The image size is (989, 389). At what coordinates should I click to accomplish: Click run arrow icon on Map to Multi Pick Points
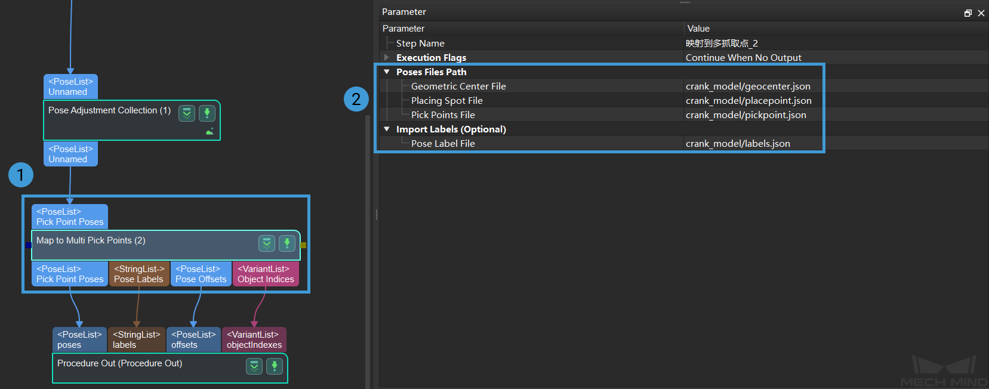[287, 243]
